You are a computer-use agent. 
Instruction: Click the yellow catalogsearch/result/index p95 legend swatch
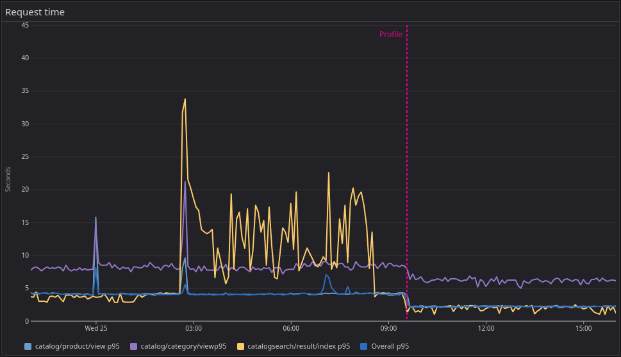[x=241, y=346]
